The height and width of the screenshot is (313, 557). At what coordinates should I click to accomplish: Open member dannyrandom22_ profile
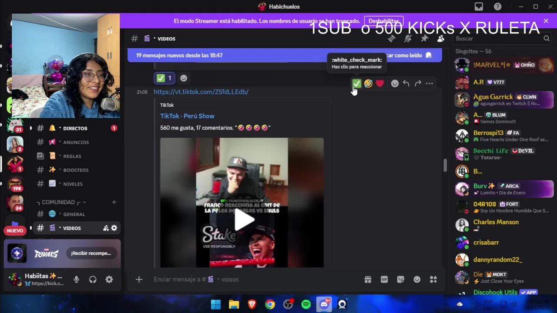(x=503, y=260)
